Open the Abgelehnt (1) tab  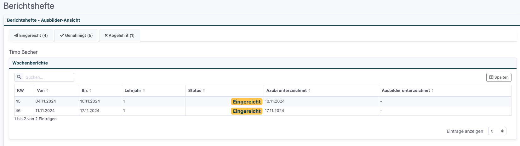120,36
